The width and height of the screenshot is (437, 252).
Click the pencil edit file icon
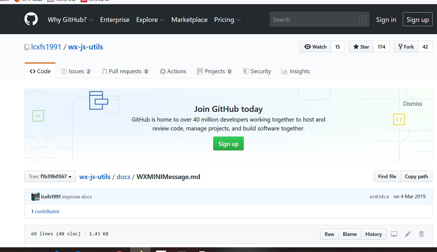pos(408,234)
